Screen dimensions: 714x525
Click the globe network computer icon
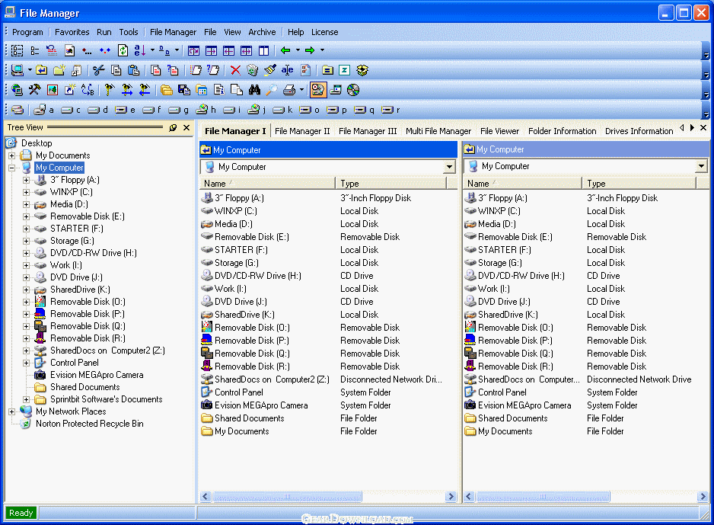[x=17, y=90]
